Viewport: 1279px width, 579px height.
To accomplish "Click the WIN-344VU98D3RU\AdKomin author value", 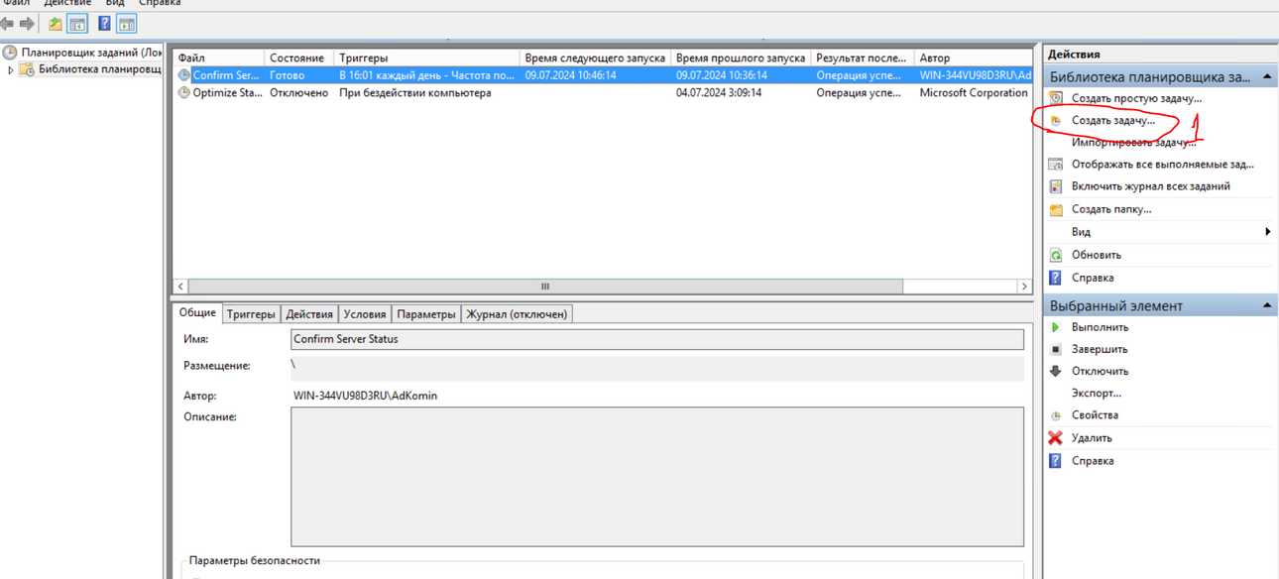I will point(365,396).
